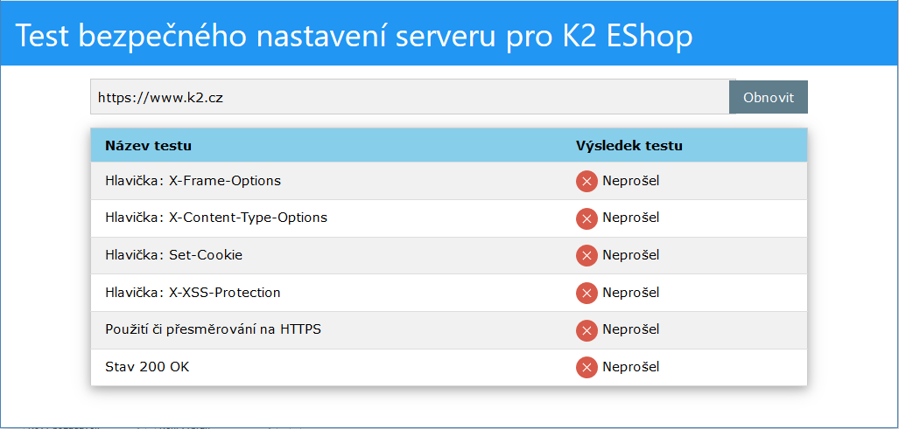Screen dimensions: 899x429
Task: Select the Hlavička: X-XSS-Protection row label
Action: pos(193,293)
